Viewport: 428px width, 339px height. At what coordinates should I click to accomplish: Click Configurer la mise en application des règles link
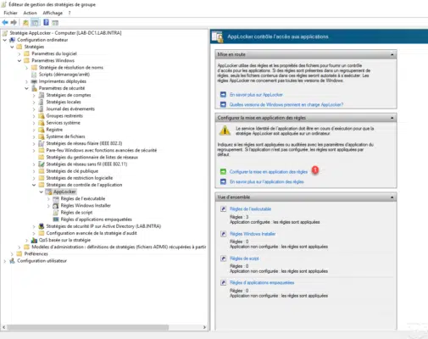pos(269,172)
